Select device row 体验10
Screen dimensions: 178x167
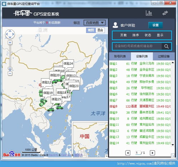(140, 119)
